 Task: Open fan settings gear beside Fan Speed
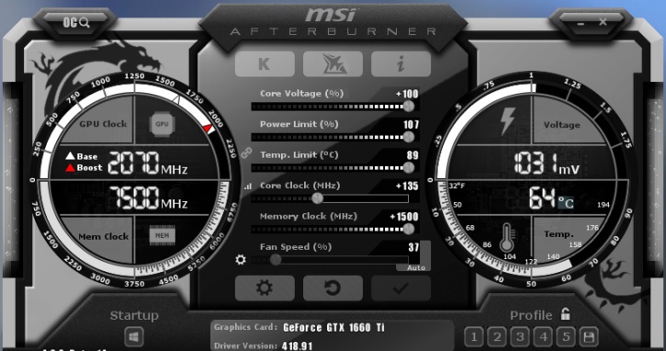(x=241, y=260)
